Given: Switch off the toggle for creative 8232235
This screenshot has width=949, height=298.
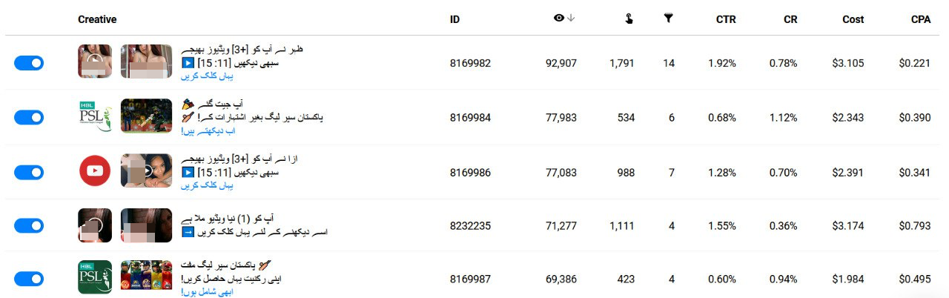Looking at the screenshot, I should (x=29, y=225).
